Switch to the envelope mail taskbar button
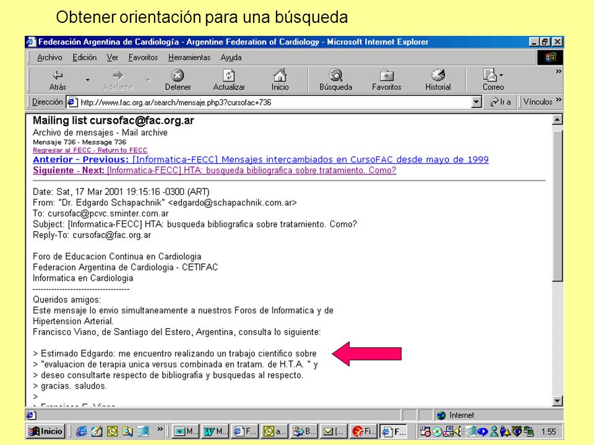594x445 pixels. [334, 431]
